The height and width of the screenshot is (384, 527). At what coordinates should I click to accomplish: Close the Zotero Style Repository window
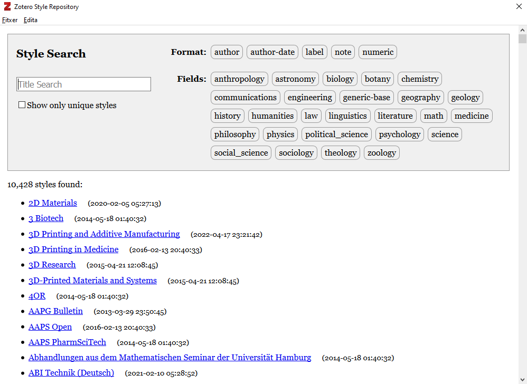519,6
